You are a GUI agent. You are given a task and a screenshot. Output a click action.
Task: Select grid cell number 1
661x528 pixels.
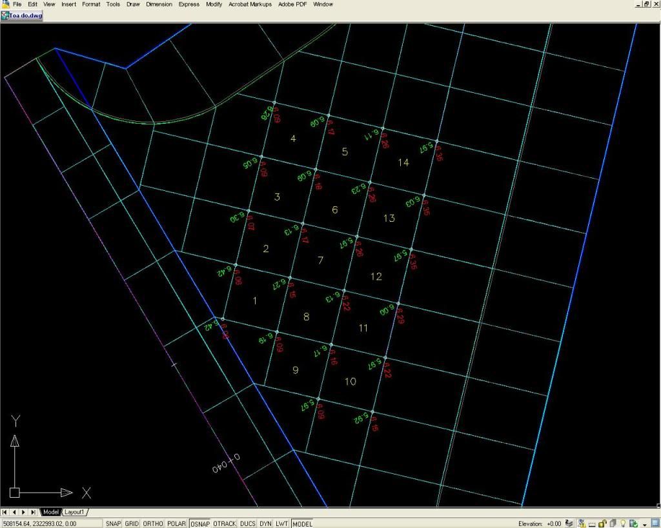point(254,300)
